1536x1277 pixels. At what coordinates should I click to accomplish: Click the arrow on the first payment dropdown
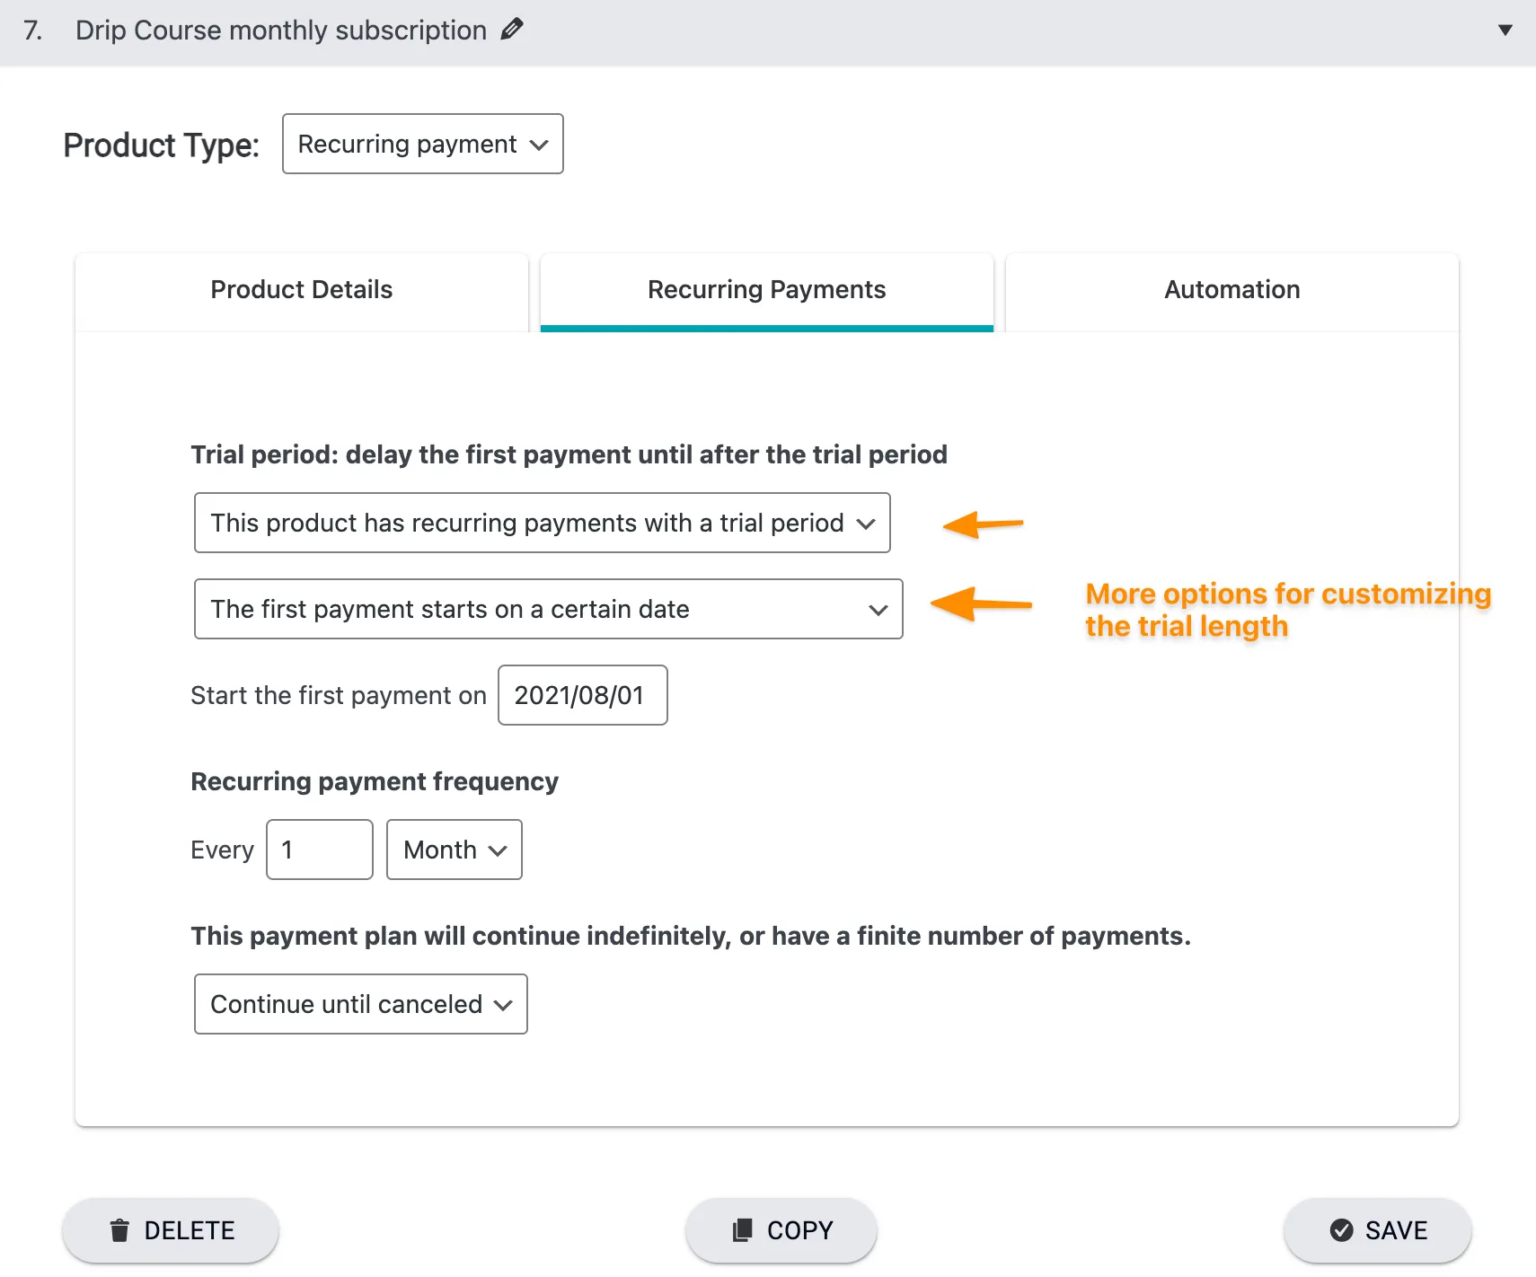coord(878,609)
